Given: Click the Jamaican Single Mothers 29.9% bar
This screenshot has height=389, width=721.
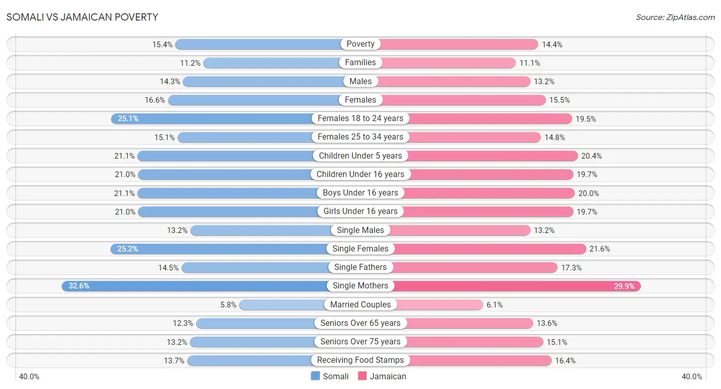Looking at the screenshot, I should coord(500,286).
